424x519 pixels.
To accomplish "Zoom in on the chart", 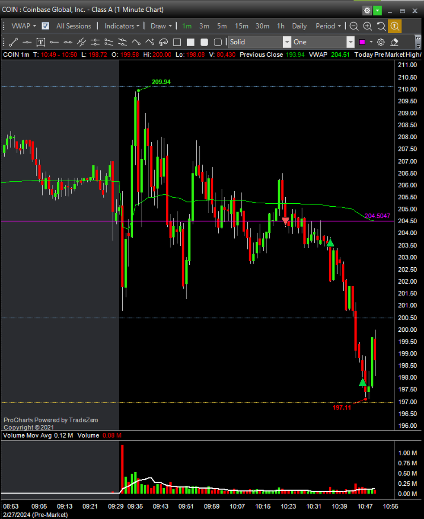I will pyautogui.click(x=367, y=26).
